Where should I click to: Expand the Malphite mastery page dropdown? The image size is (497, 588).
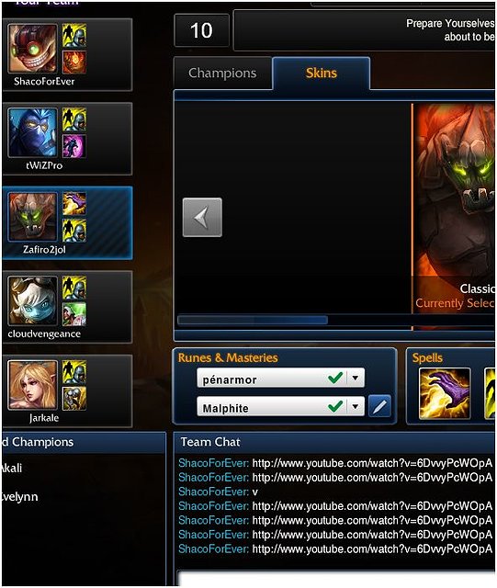tap(356, 406)
